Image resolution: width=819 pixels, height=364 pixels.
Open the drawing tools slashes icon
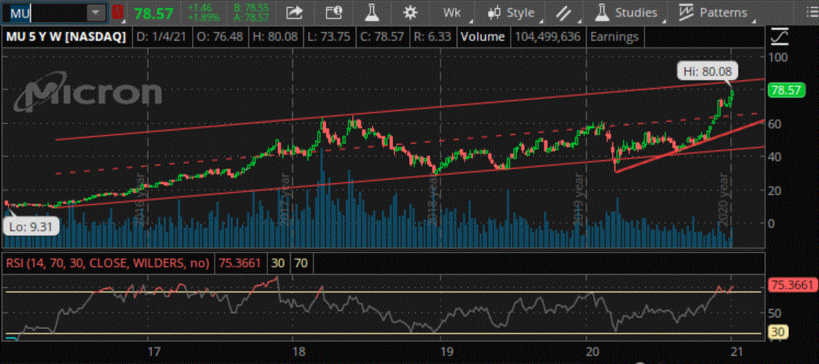(563, 12)
